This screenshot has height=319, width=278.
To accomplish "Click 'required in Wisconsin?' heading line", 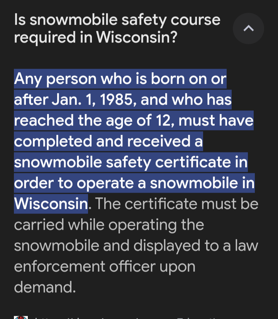I will (x=96, y=37).
